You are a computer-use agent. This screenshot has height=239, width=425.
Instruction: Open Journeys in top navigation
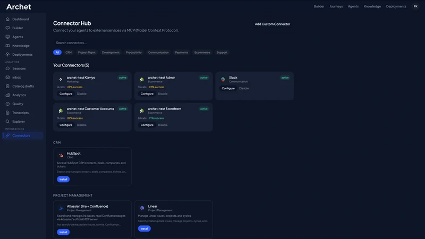coord(336,6)
